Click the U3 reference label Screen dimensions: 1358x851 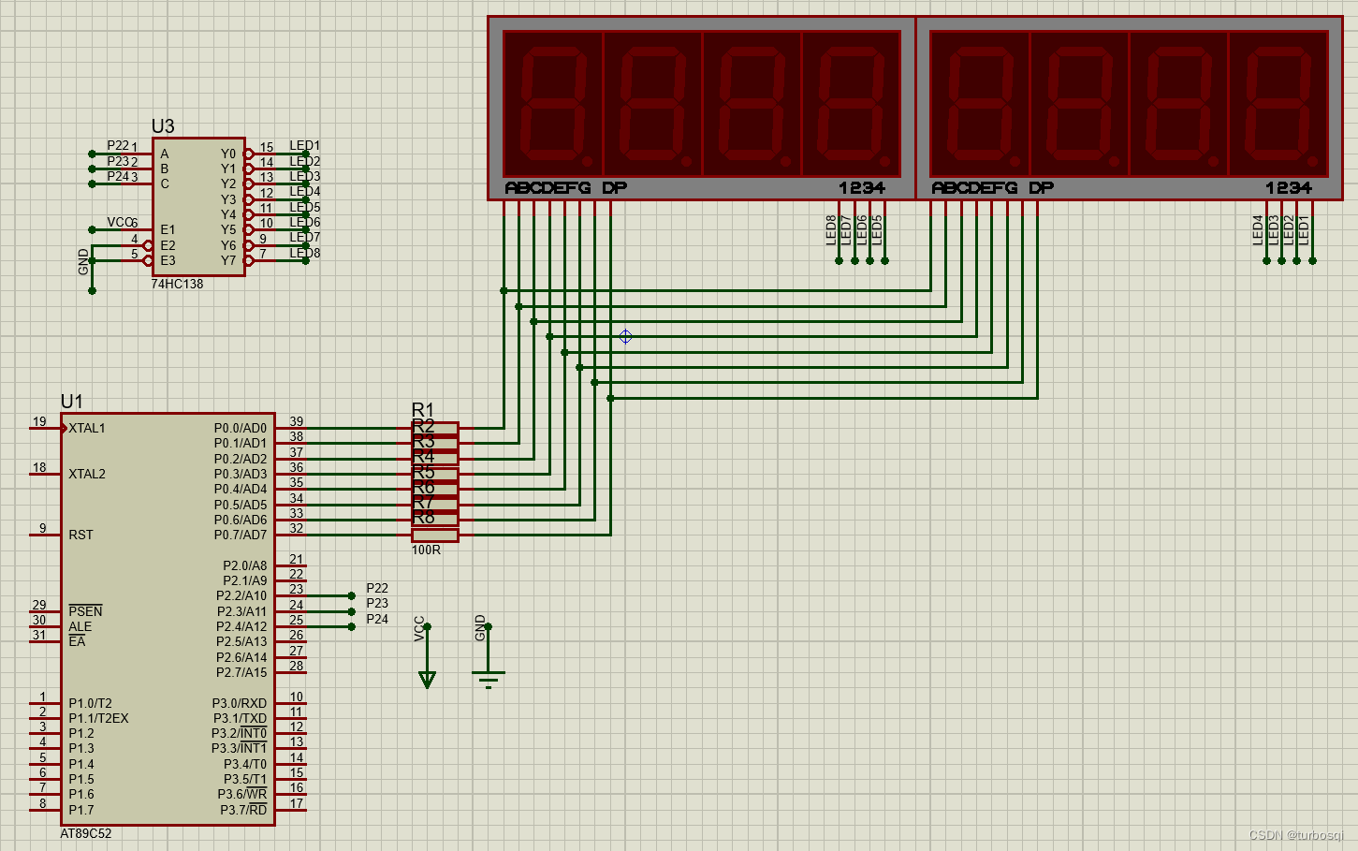pos(163,126)
